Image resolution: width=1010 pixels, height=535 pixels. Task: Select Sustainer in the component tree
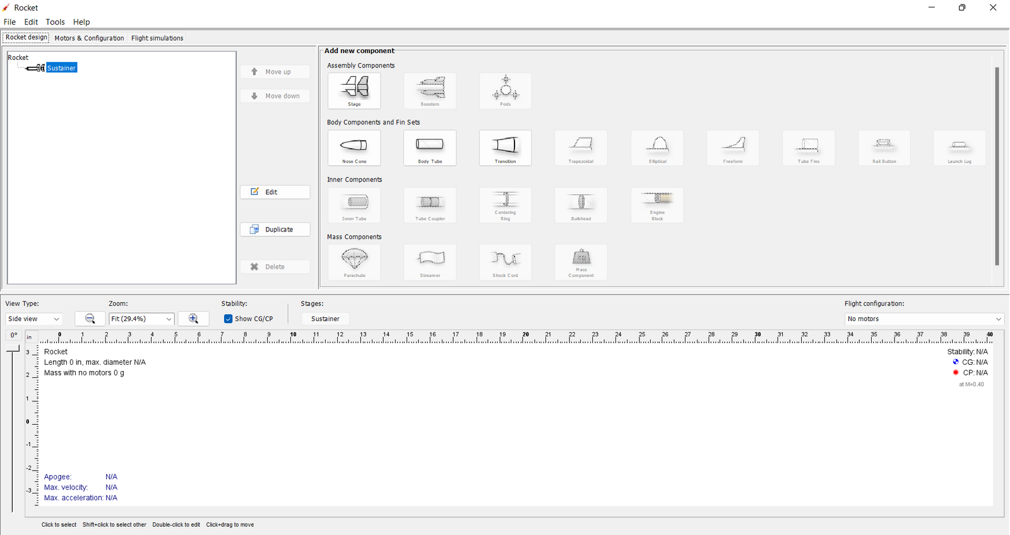(x=61, y=68)
